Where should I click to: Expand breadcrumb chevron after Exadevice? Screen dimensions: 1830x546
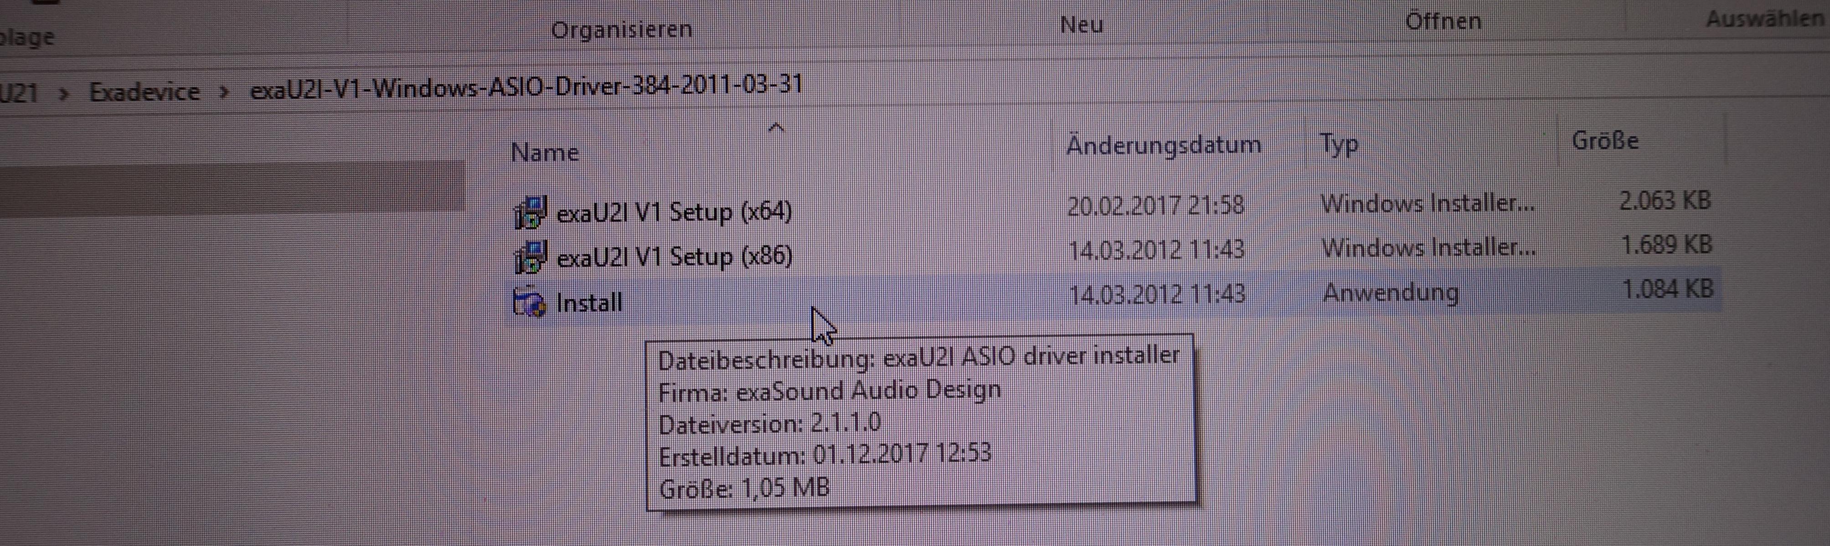click(224, 92)
